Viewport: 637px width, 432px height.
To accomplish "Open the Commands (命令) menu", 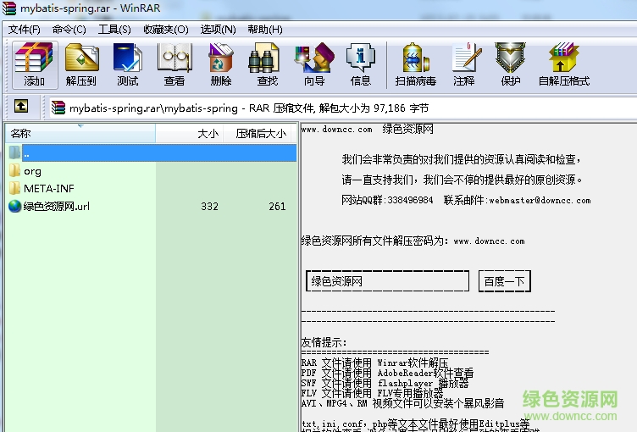I will point(69,30).
